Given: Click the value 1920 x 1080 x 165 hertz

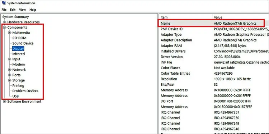Looking at the screenshot, I should [x=232, y=79].
